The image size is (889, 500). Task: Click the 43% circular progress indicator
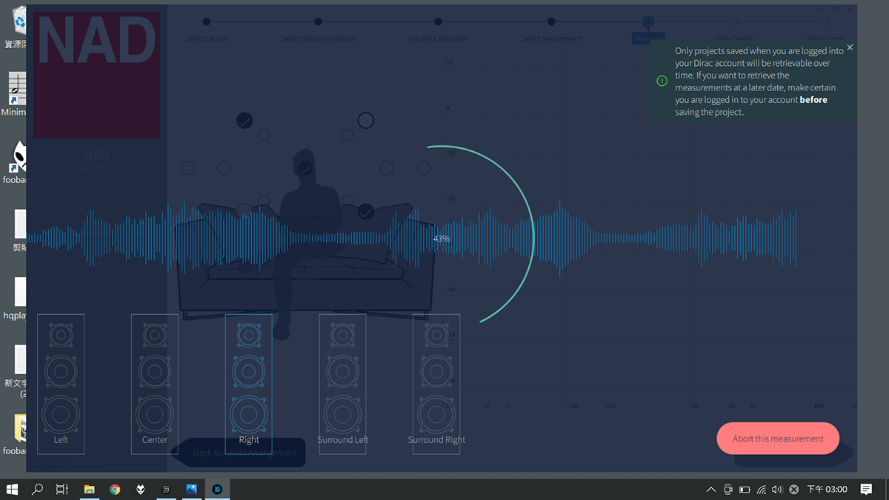[x=442, y=239]
